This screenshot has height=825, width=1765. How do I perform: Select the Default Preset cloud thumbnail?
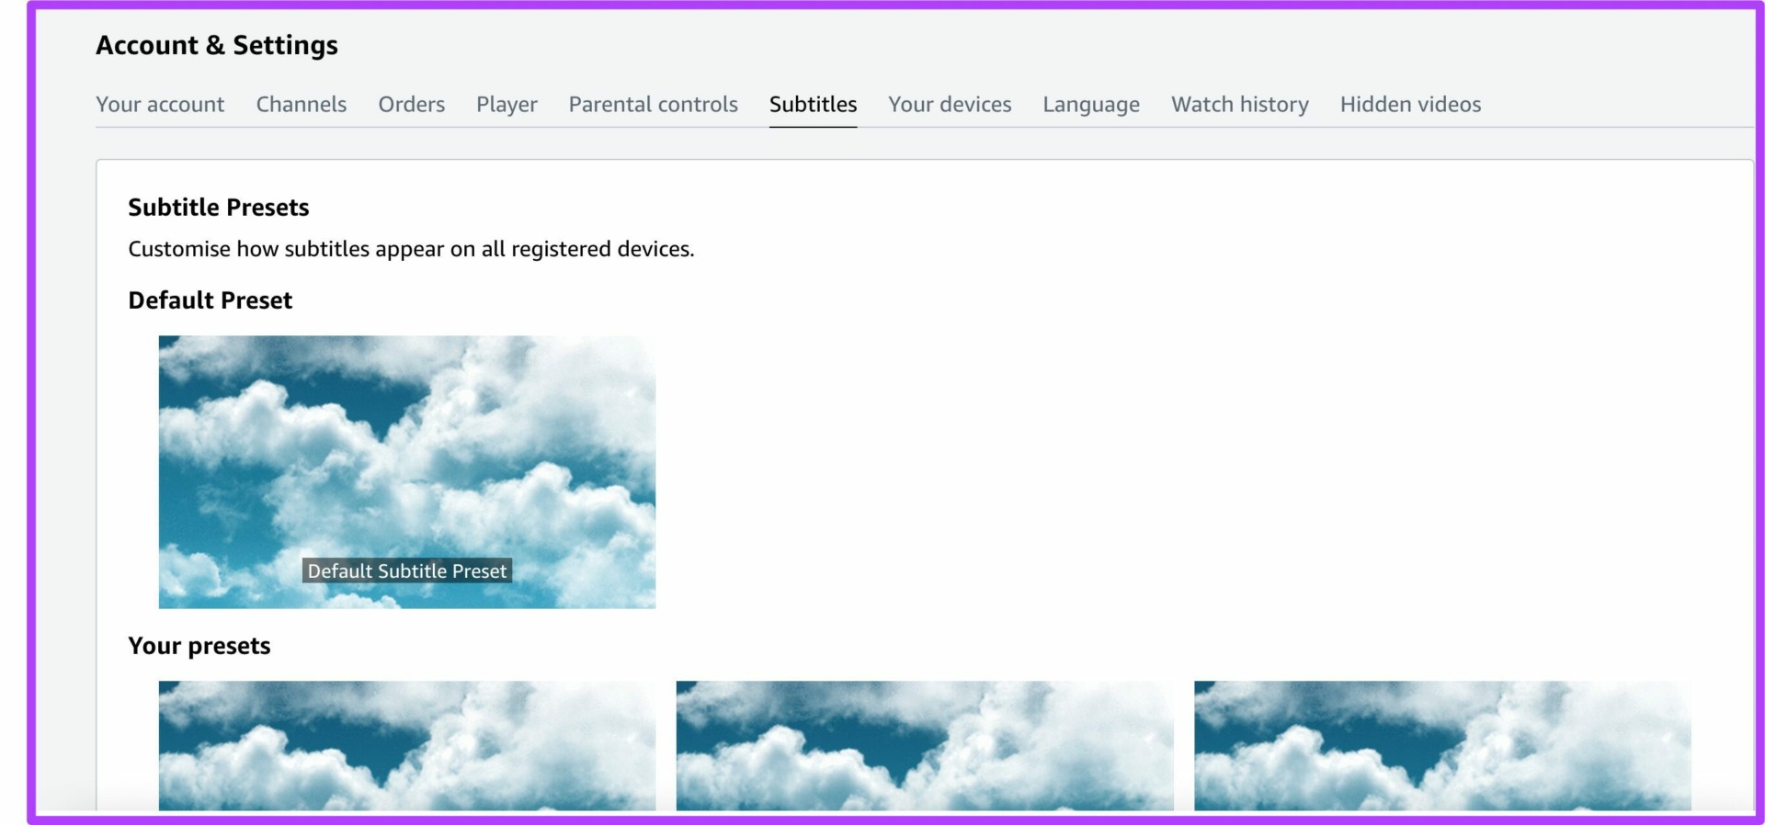(407, 471)
